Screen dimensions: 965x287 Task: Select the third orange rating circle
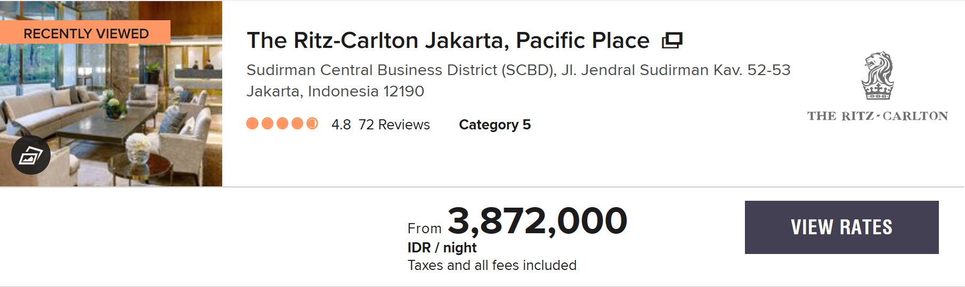pyautogui.click(x=282, y=124)
